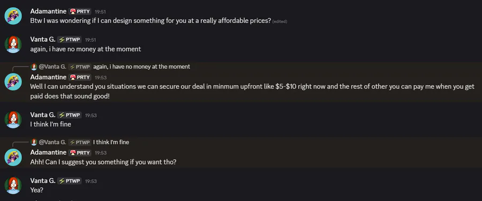Image resolution: width=482 pixels, height=201 pixels.
Task: Jump to replied message 'again, i have no money at the moment'
Action: point(141,67)
